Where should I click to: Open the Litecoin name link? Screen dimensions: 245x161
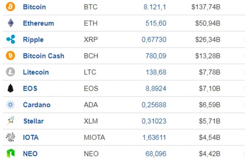[x=36, y=72]
